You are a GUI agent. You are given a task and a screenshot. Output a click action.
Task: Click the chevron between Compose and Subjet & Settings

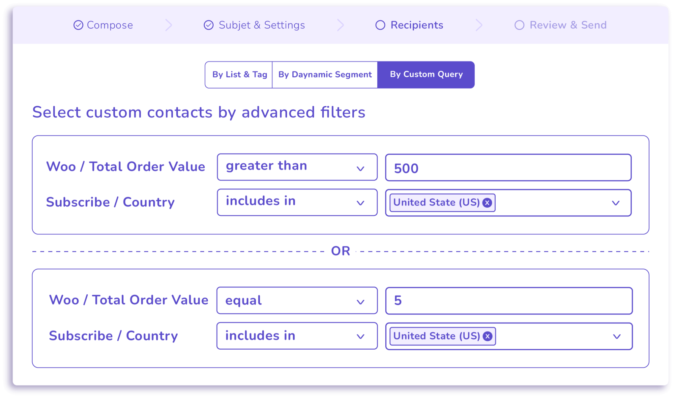point(169,25)
